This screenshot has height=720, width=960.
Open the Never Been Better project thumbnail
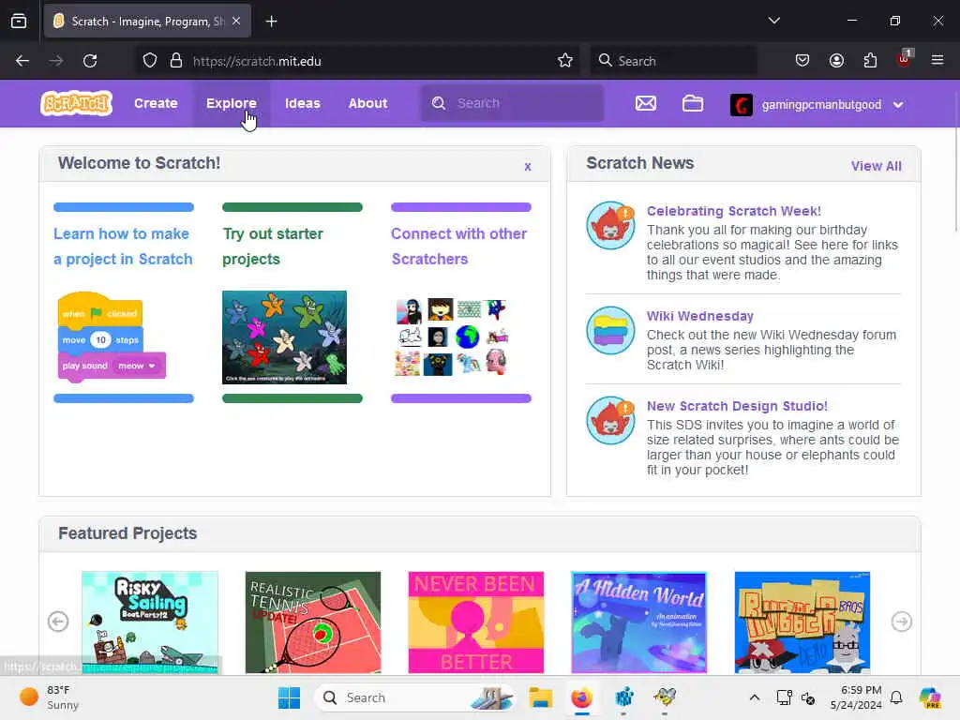tap(475, 622)
